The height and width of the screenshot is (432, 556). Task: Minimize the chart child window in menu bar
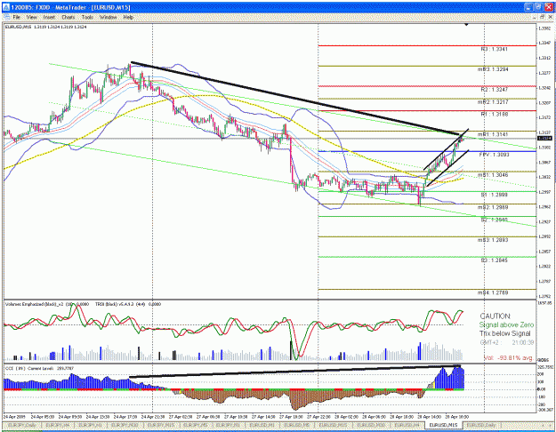(535, 17)
